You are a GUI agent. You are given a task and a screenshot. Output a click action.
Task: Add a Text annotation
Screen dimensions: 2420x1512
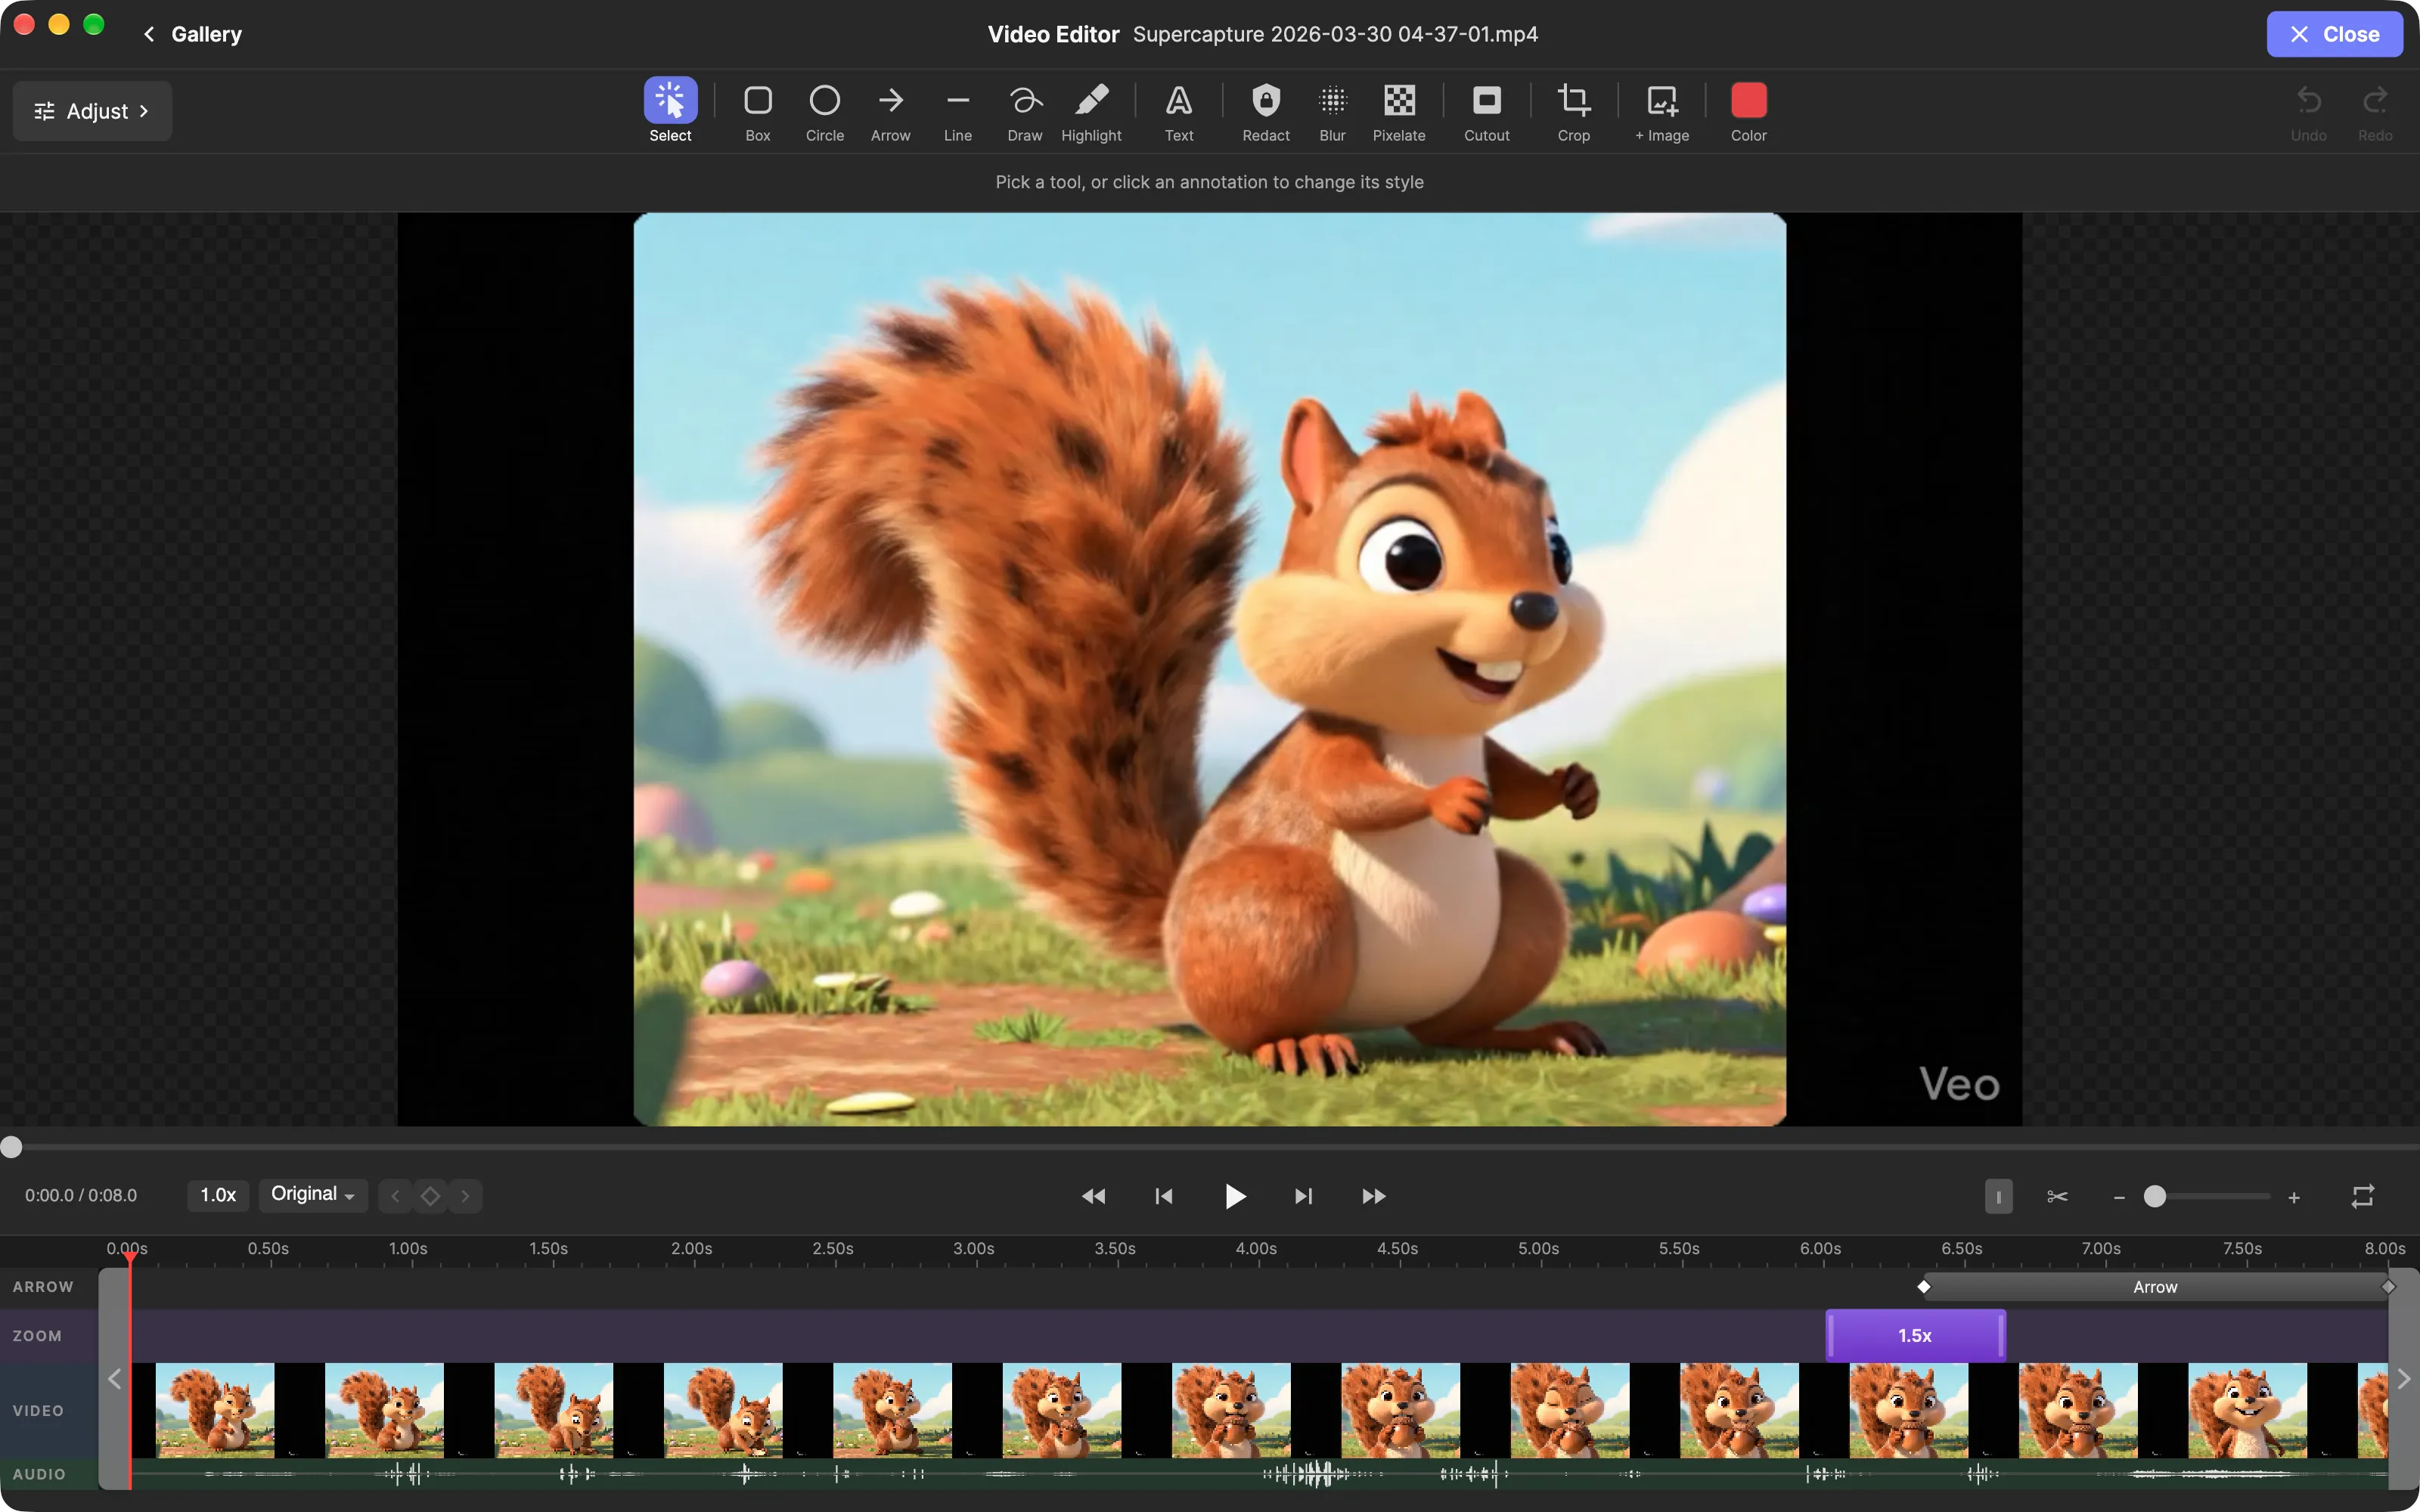click(x=1179, y=110)
